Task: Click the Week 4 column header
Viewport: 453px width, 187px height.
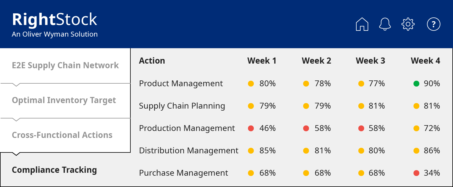Action: (x=425, y=61)
